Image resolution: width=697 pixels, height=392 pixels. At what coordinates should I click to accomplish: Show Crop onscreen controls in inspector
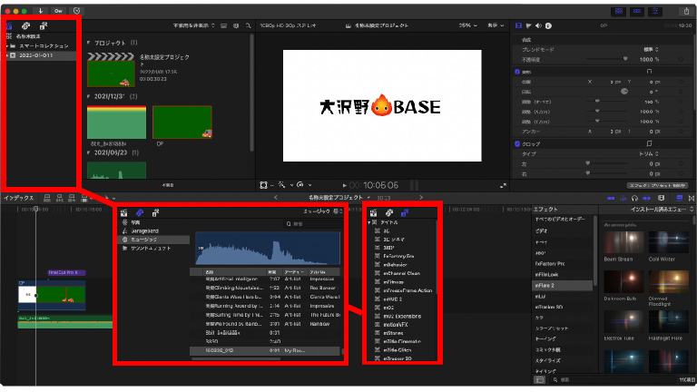(x=649, y=143)
